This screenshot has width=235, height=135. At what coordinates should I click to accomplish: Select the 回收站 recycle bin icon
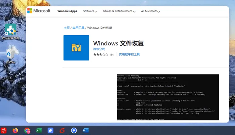pos(10,55)
